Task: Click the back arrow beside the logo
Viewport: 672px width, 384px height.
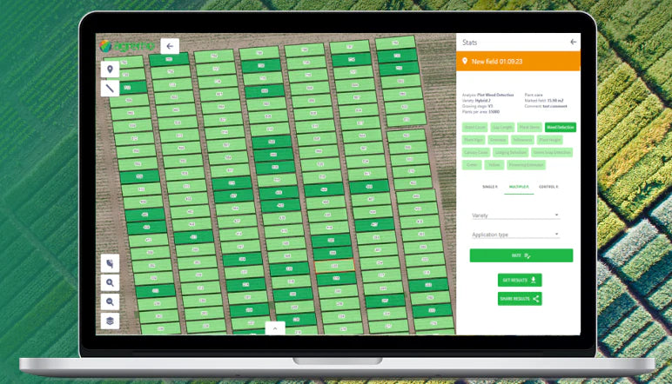Action: [x=170, y=46]
